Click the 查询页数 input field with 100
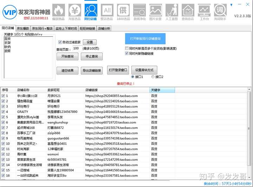 (x=77, y=49)
